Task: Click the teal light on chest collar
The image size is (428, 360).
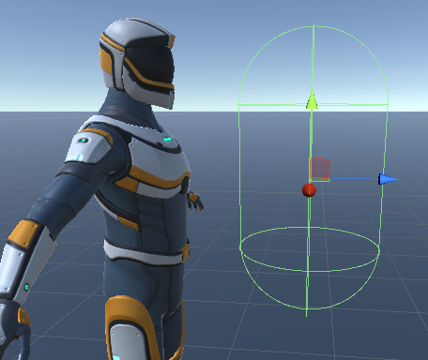Action: point(168,139)
